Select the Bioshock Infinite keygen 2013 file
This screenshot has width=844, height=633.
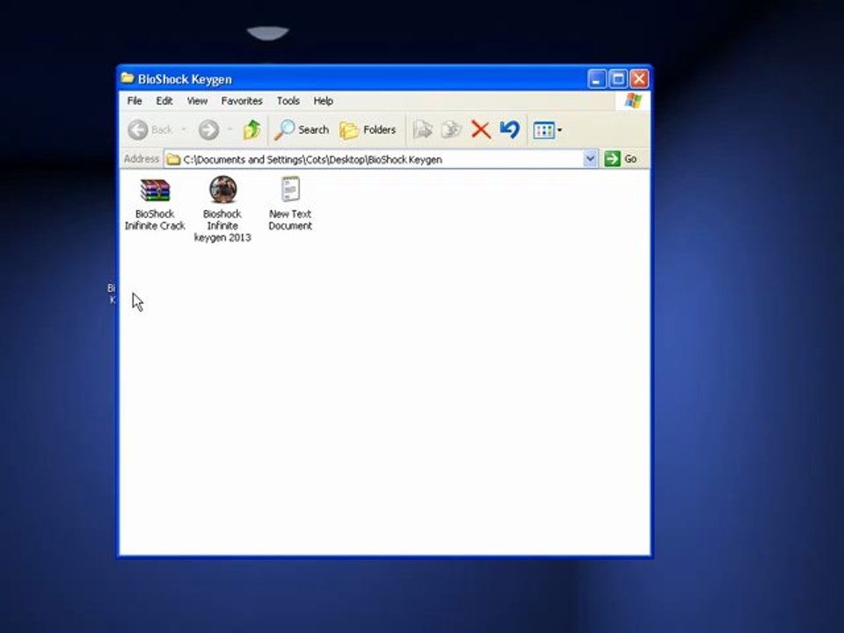click(x=222, y=209)
